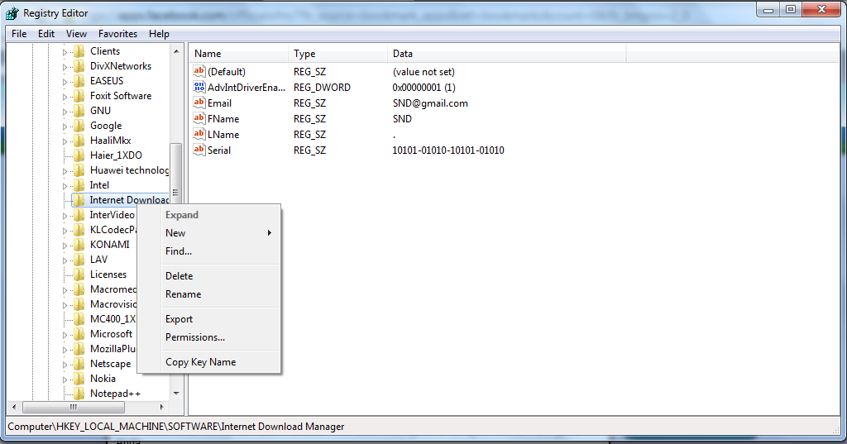Expand the HaaliMkx key
Viewport: 847px width, 444px height.
tap(65, 141)
